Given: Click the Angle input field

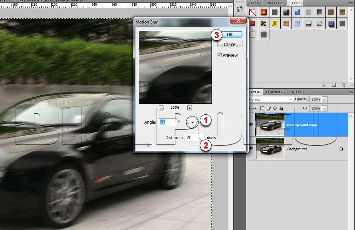Looking at the screenshot, I should (x=168, y=122).
